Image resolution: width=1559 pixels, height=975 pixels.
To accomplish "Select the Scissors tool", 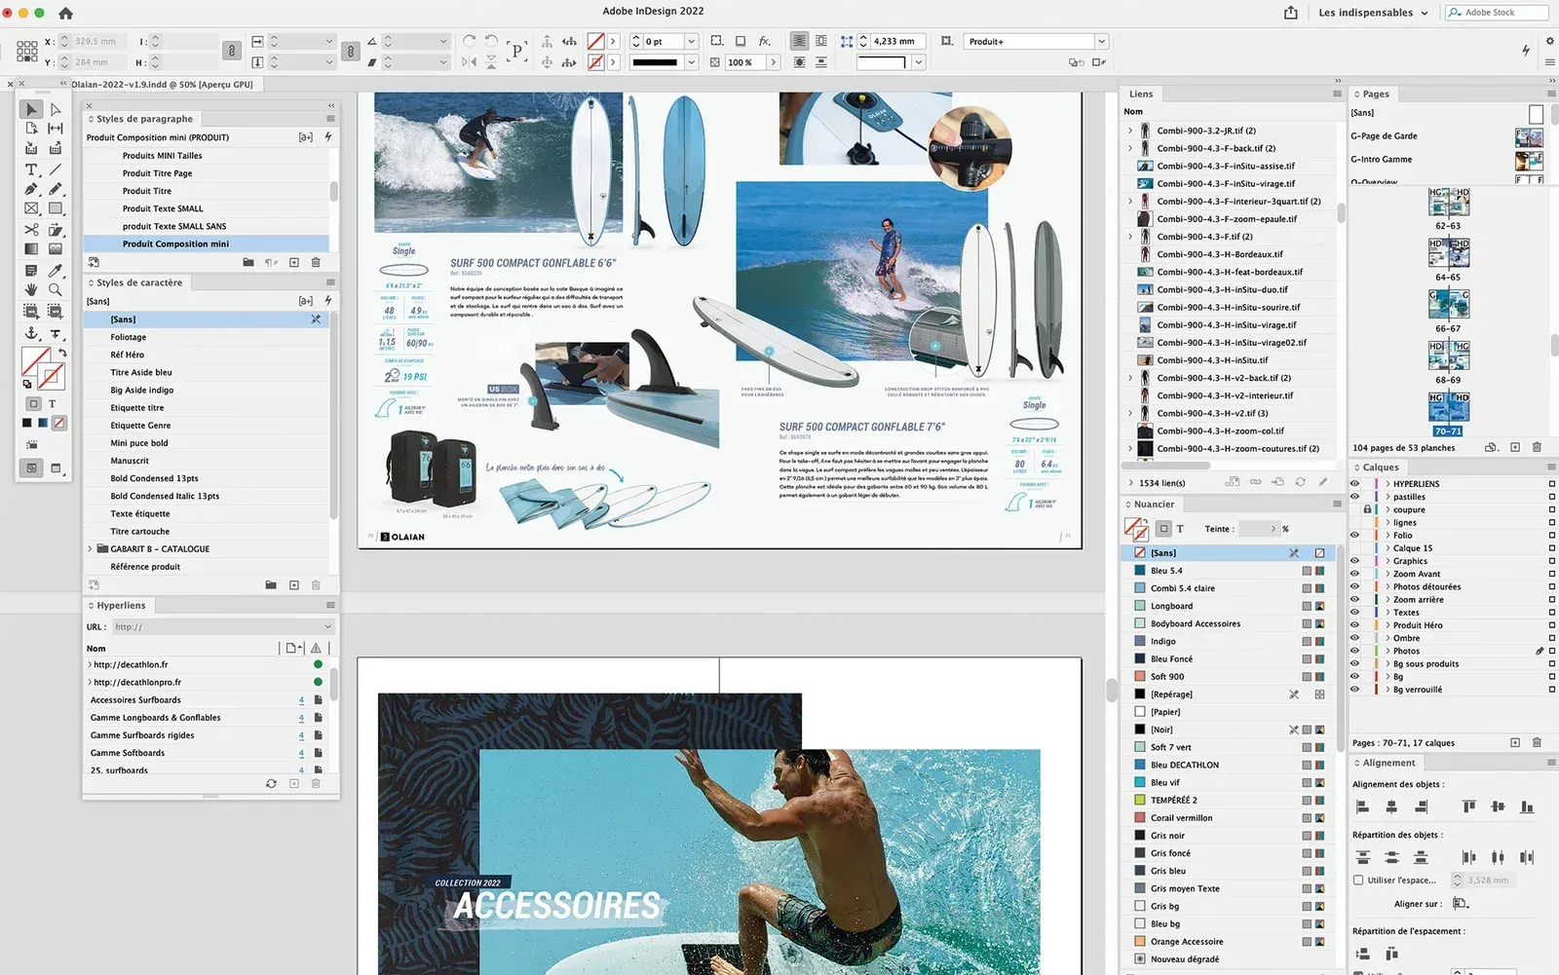I will [31, 230].
